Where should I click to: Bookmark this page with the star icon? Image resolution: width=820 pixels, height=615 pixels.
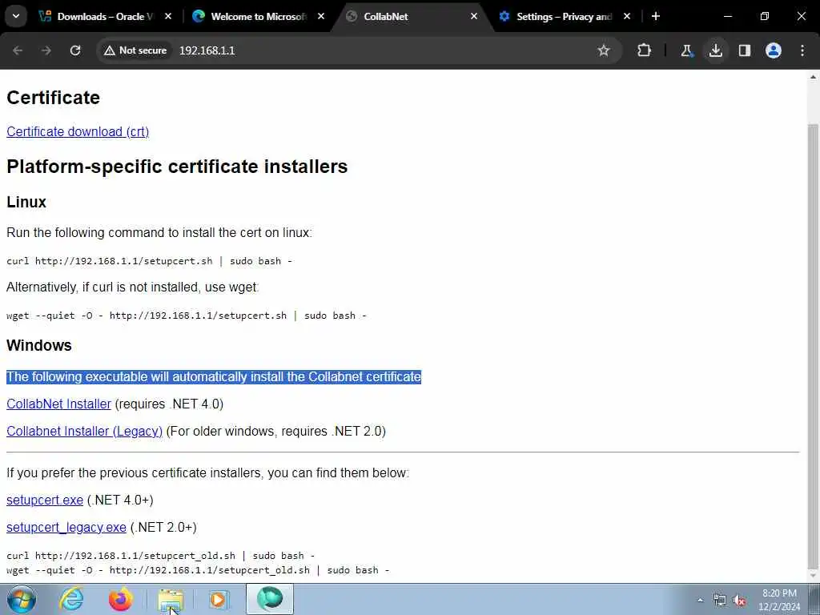pos(604,50)
